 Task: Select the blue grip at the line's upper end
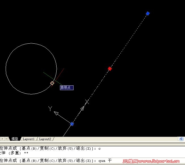[x=148, y=13]
